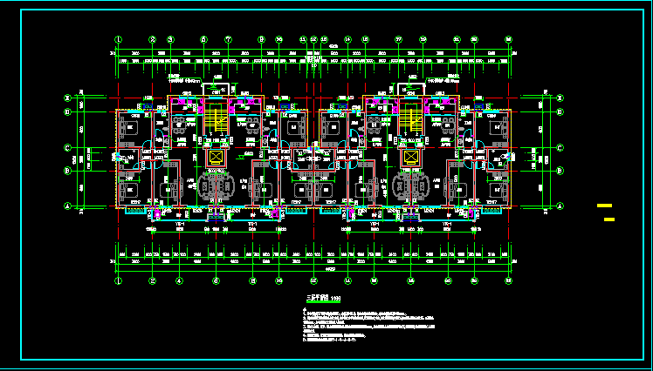Image resolution: width=653 pixels, height=371 pixels.
Task: Select axis bubble E on the right side
Action: (560, 98)
